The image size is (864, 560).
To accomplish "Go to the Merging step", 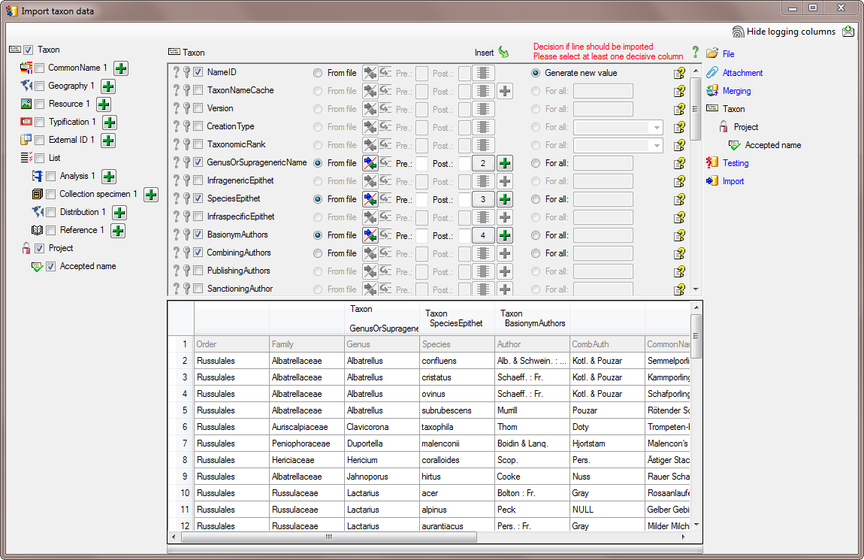I will (736, 91).
